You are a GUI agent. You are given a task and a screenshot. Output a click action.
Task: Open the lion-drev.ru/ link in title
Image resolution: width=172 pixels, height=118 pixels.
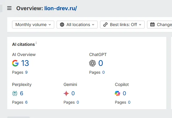tap(61, 8)
